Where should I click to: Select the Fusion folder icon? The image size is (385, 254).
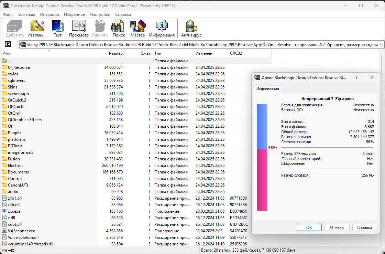[x=4, y=159]
